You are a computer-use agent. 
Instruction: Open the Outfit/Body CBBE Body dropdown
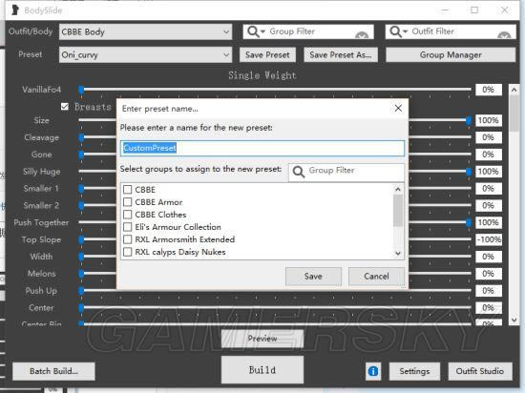(145, 31)
